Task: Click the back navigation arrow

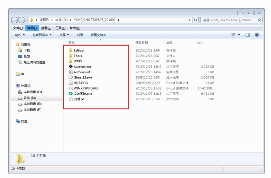Action: pos(15,20)
